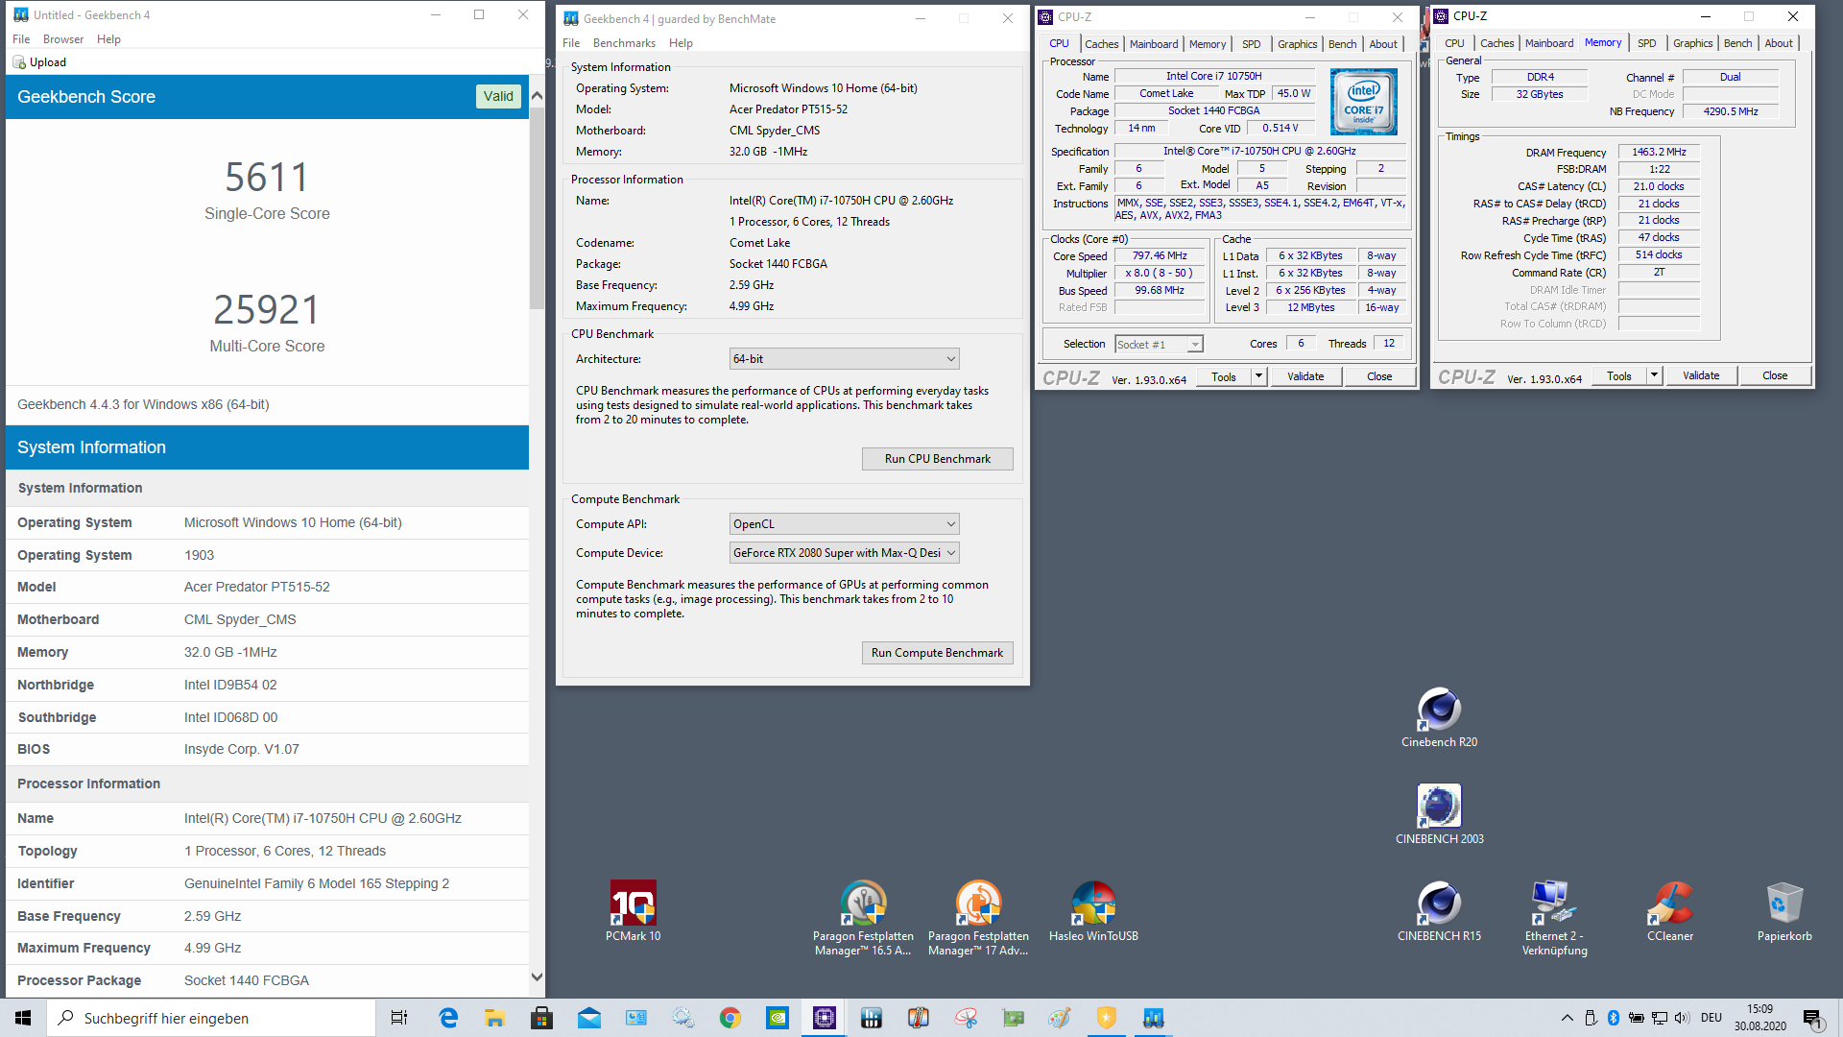Click the Upload icon in Geekbench
The image size is (1843, 1037).
[x=19, y=62]
